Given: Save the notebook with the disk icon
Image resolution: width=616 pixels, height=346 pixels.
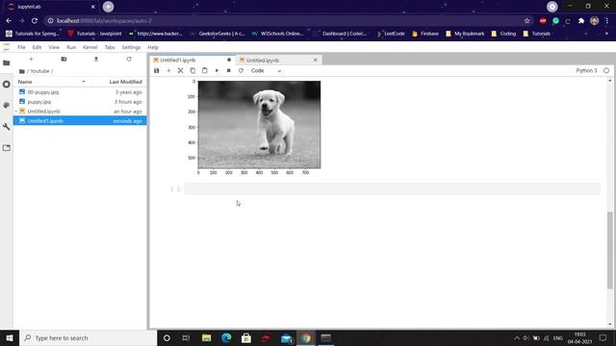Looking at the screenshot, I should click(x=156, y=70).
